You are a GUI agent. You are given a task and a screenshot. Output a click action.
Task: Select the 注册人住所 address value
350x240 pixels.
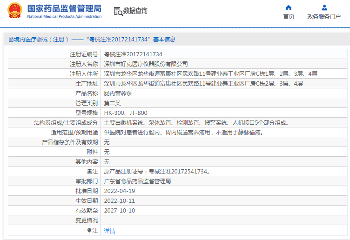[210, 74]
